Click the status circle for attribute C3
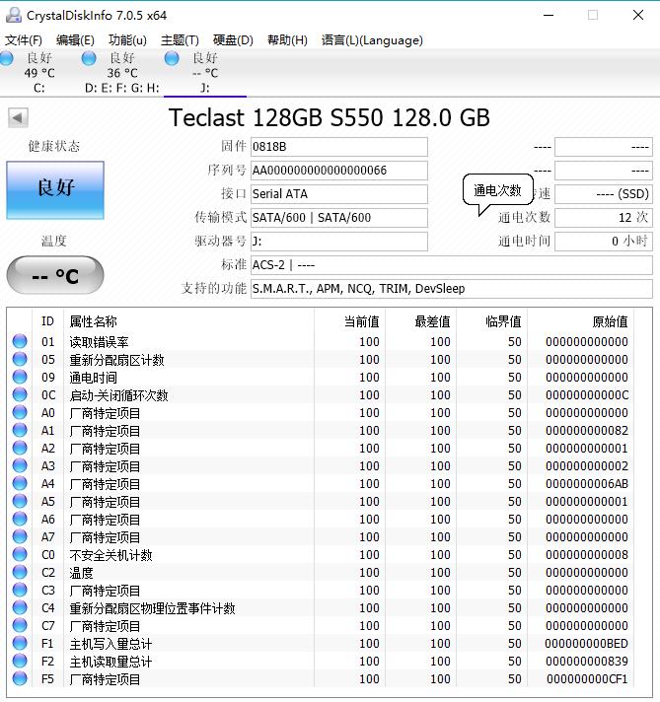660x702 pixels. [20, 590]
